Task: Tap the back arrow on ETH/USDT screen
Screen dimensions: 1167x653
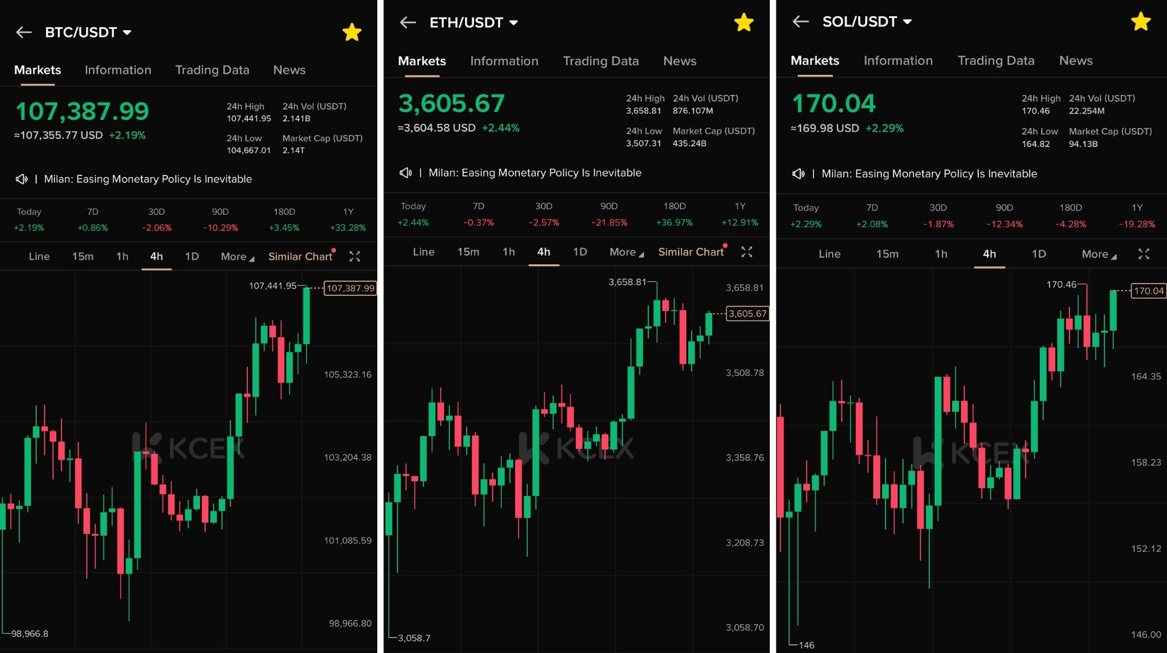Action: click(408, 23)
